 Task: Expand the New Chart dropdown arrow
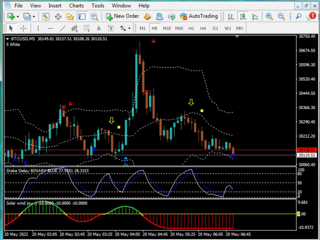pos(18,16)
